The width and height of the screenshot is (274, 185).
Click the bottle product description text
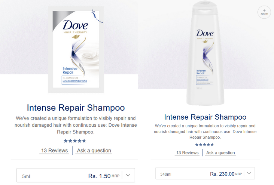click(205, 132)
